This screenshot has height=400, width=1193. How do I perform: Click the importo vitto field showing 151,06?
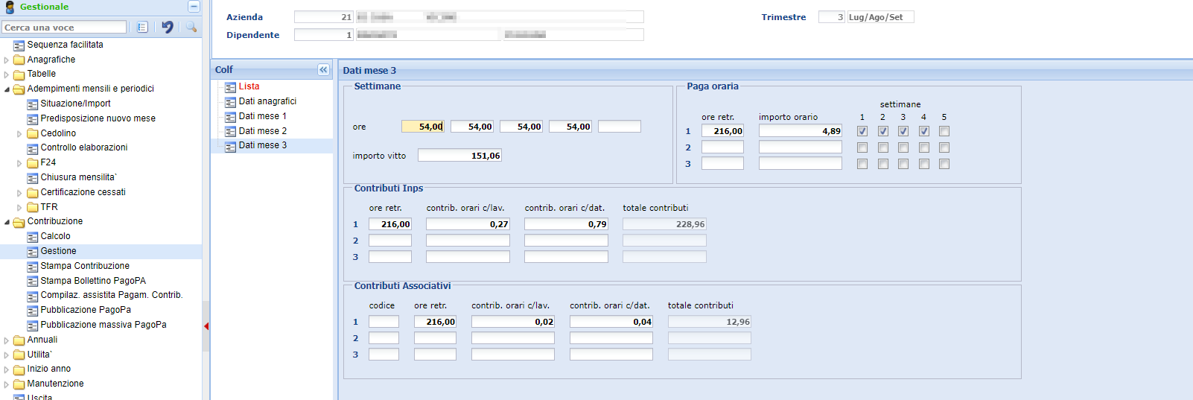[x=459, y=156]
